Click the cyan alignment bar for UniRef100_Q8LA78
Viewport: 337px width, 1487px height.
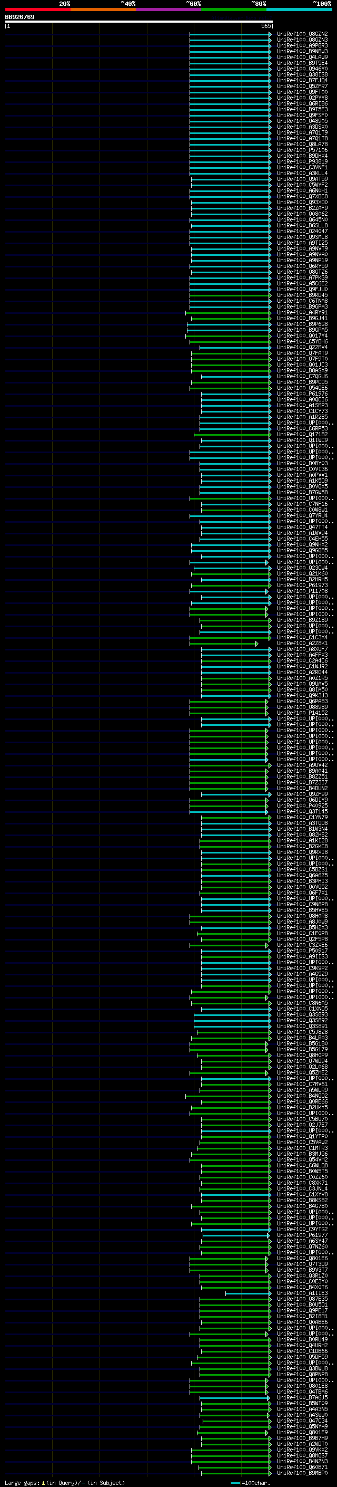(x=231, y=145)
